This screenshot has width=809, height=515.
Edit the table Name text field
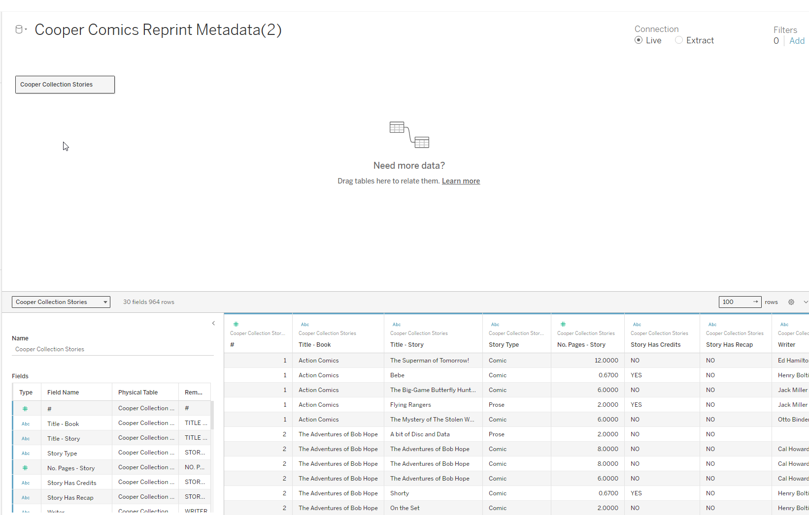point(112,349)
